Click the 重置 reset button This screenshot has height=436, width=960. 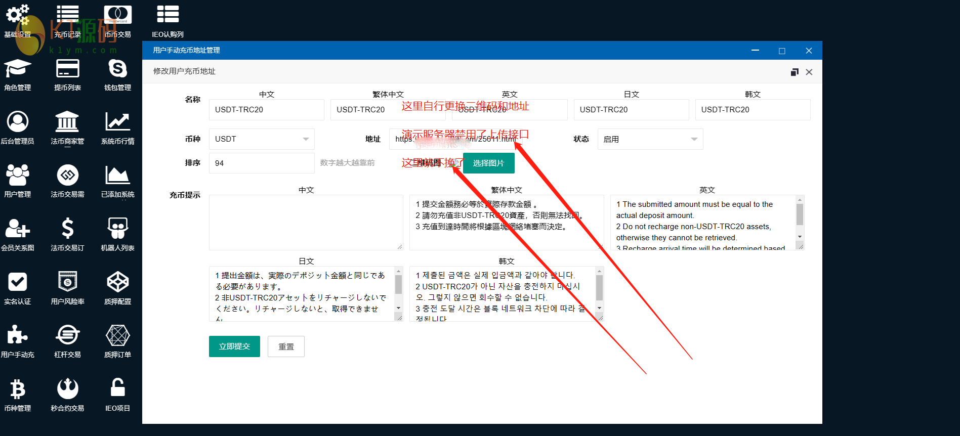[286, 346]
